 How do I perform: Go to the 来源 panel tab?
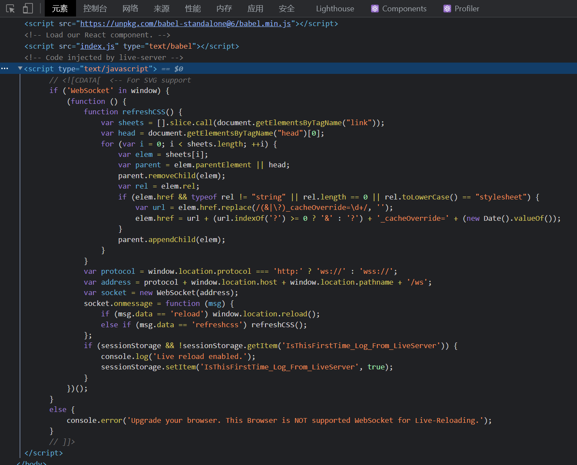tap(162, 9)
